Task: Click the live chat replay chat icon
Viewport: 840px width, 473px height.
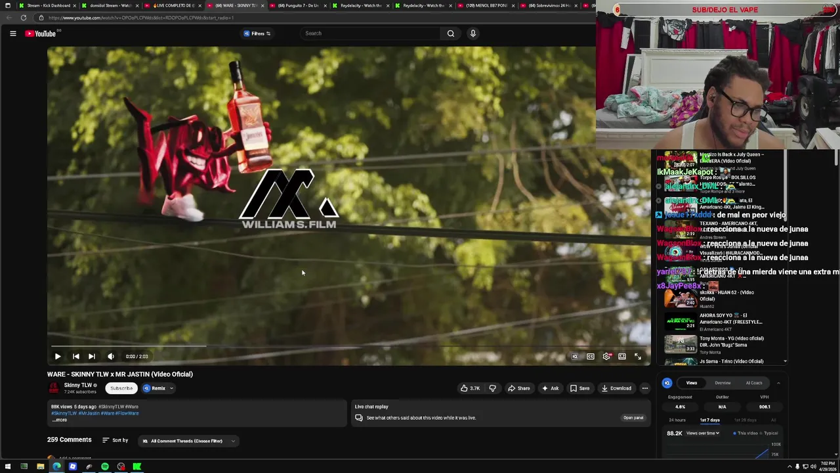Action: point(359,418)
